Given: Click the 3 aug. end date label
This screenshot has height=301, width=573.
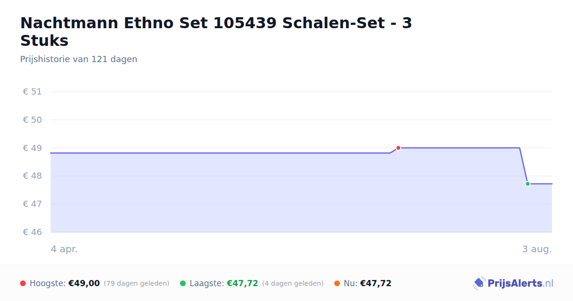Looking at the screenshot, I should (x=537, y=249).
